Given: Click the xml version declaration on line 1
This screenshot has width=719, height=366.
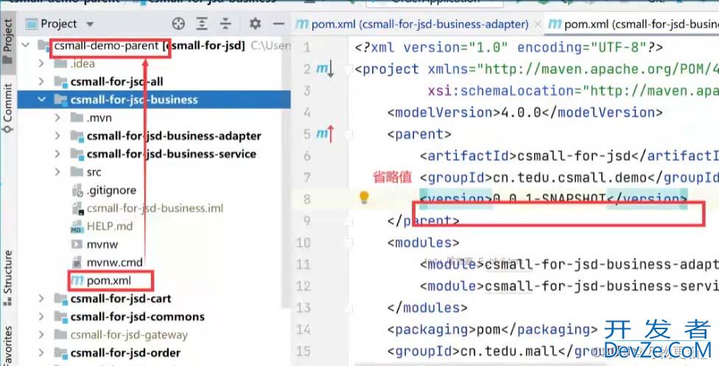Looking at the screenshot, I should tap(509, 47).
